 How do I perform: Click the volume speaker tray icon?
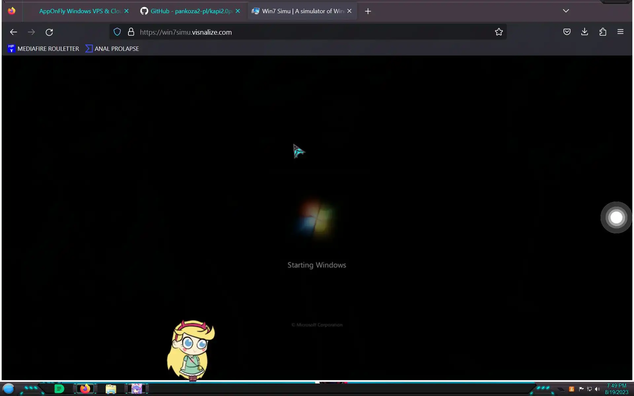597,389
